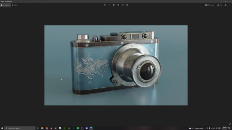
Task: Share the photo
Action: (220, 5)
